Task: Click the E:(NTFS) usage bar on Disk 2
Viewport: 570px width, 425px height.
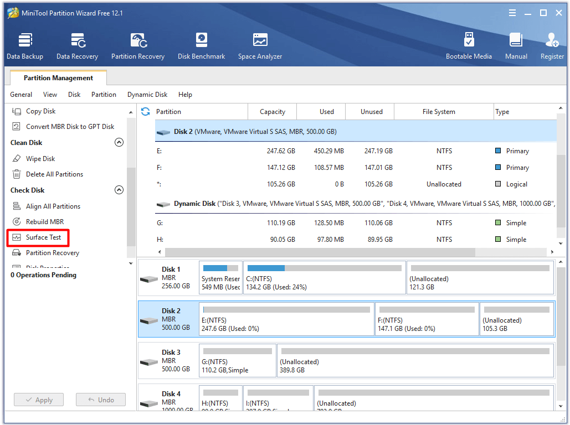Action: pos(286,309)
